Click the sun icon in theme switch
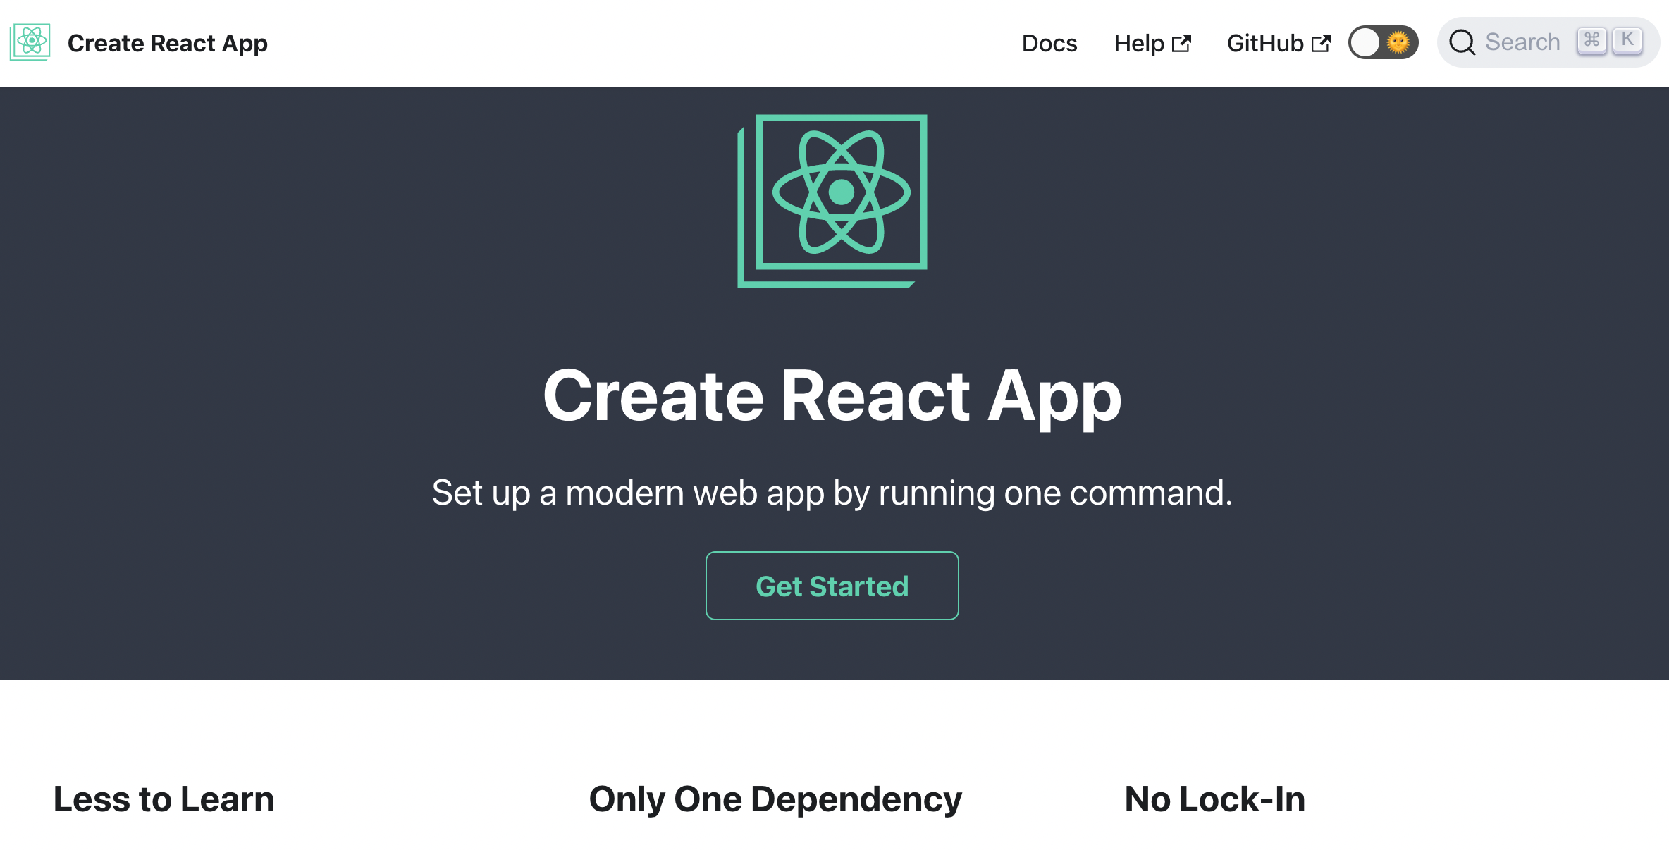Image resolution: width=1669 pixels, height=850 pixels. [x=1398, y=42]
